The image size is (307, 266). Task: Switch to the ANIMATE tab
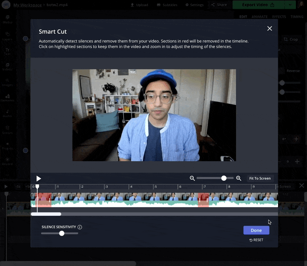click(260, 17)
